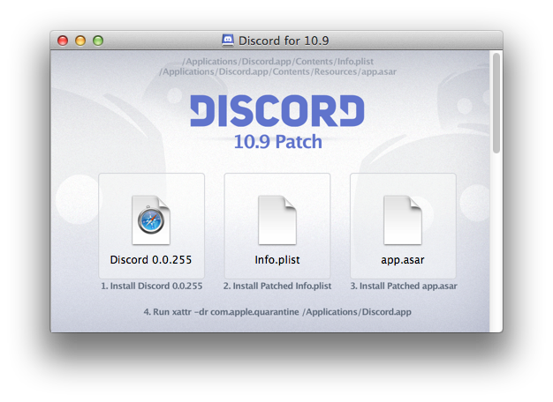Click the red close window button

63,41
